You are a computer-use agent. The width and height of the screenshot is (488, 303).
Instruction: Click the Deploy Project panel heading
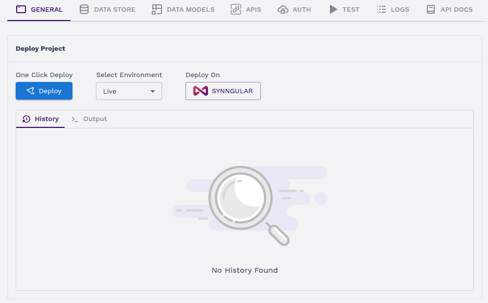41,49
